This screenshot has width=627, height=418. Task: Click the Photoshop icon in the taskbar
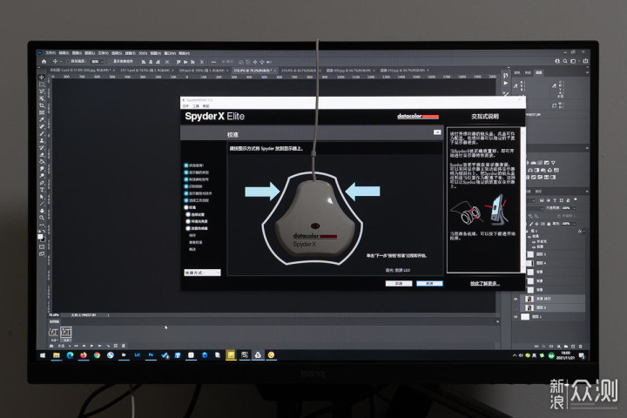click(151, 355)
